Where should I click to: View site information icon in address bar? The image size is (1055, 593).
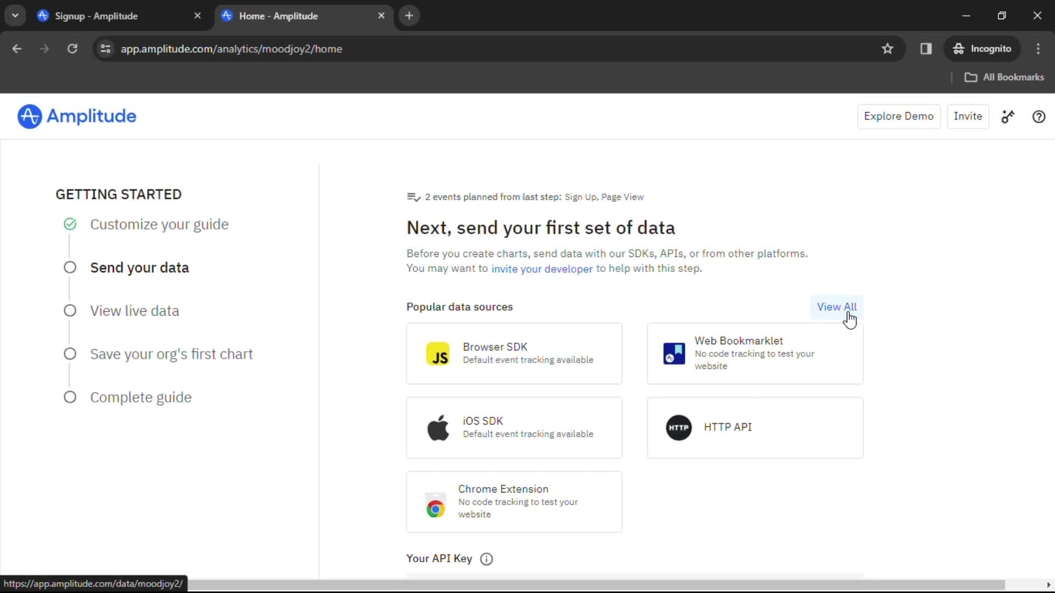click(105, 49)
